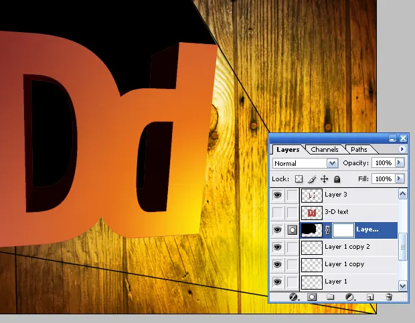Image resolution: width=415 pixels, height=323 pixels.
Task: Click mask-edit indicator on selected layer
Action: click(x=293, y=230)
